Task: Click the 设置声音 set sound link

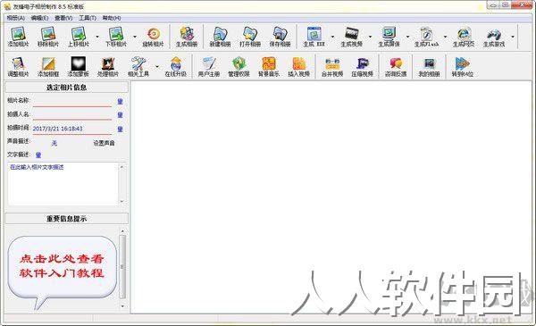Action: click(x=104, y=143)
